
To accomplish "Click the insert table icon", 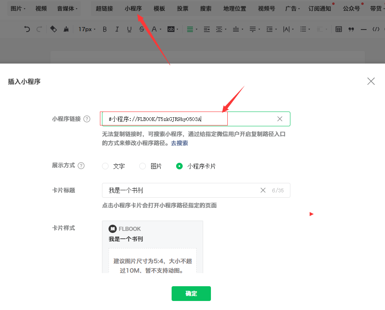I will pos(339,29).
